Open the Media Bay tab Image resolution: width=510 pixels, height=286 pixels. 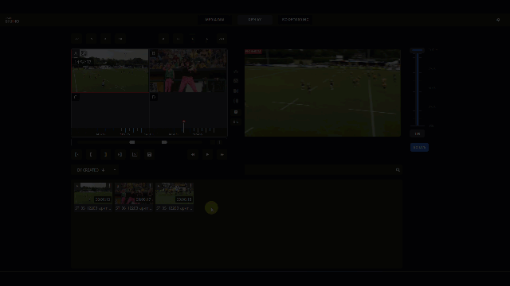[x=214, y=20]
